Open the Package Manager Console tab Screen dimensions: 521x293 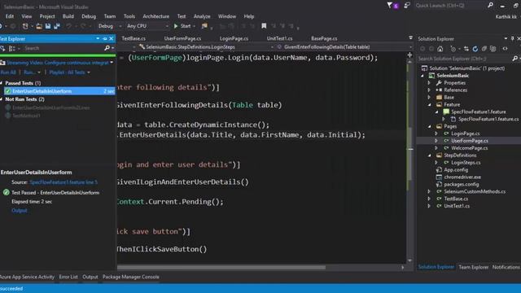point(130,277)
